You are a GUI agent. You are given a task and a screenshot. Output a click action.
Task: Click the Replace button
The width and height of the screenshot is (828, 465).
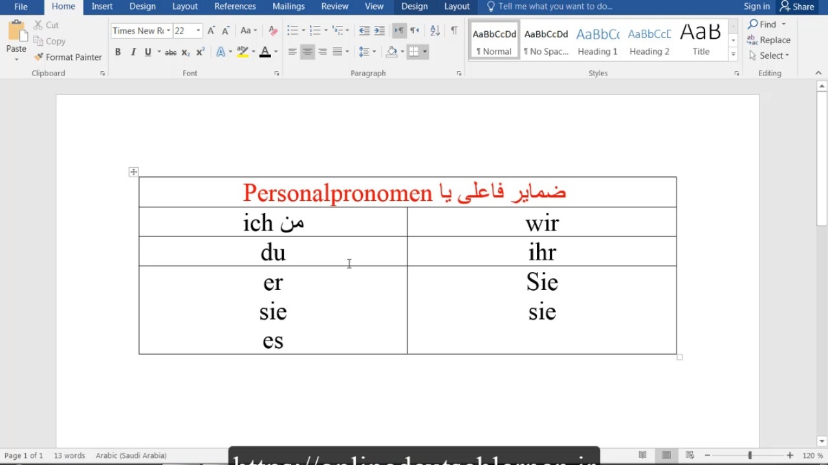768,40
